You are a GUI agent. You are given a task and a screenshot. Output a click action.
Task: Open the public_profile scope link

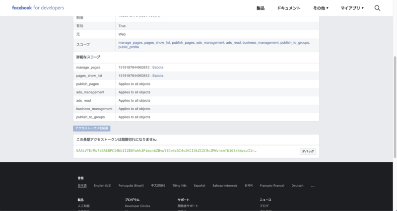coord(129,47)
